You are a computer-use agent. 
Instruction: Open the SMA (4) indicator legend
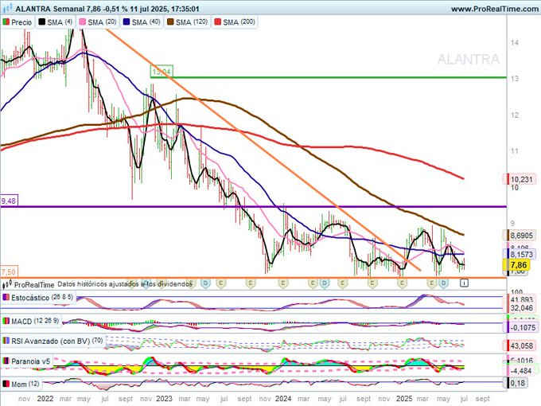pyautogui.click(x=55, y=22)
